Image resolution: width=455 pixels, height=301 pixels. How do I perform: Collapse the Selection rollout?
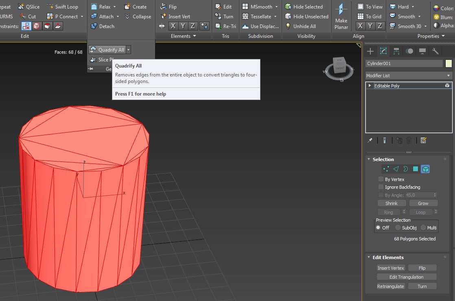369,159
